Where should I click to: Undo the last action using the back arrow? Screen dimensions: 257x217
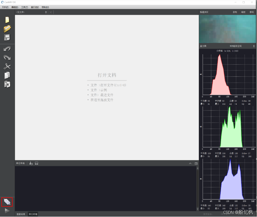tap(7, 49)
